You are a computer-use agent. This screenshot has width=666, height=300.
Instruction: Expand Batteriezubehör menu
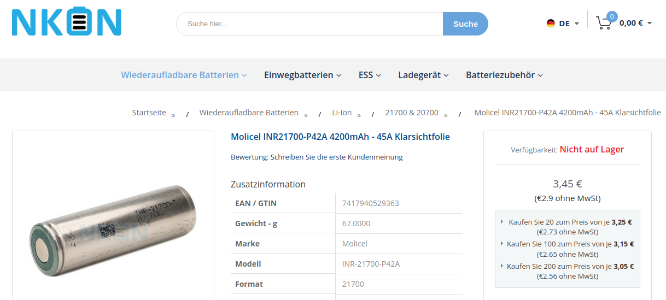(504, 75)
